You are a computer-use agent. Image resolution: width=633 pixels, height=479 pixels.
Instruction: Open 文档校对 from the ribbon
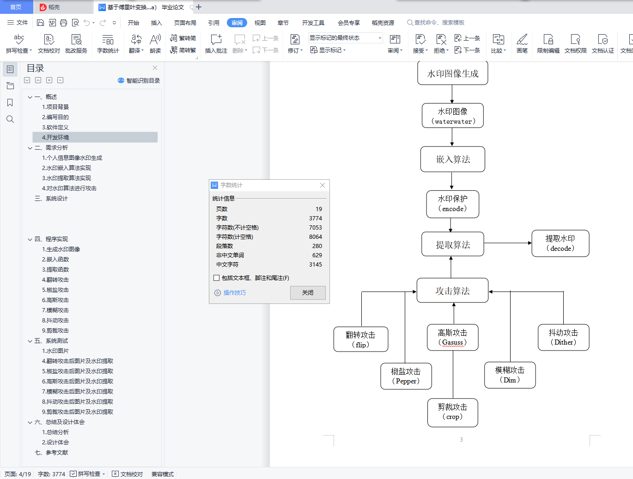coord(49,44)
